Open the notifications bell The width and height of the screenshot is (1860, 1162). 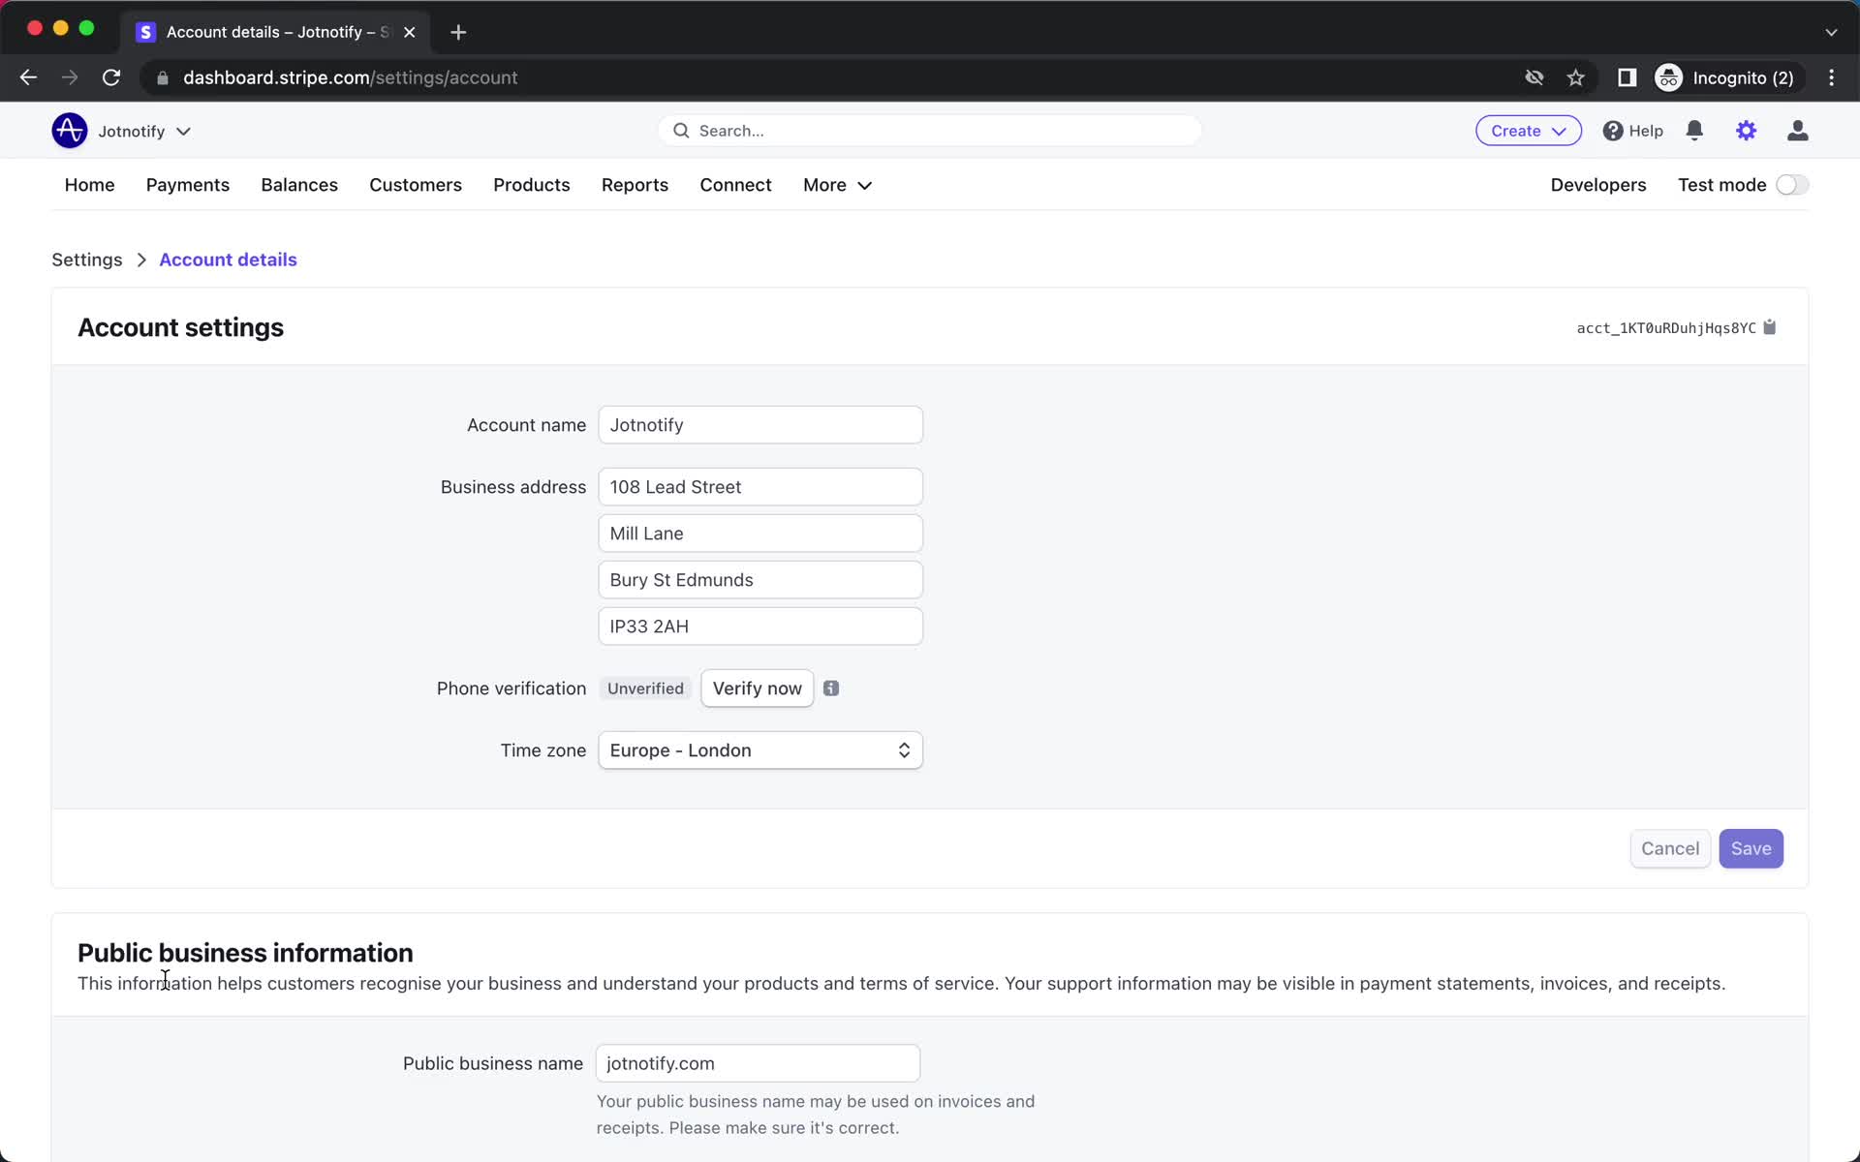(x=1694, y=131)
